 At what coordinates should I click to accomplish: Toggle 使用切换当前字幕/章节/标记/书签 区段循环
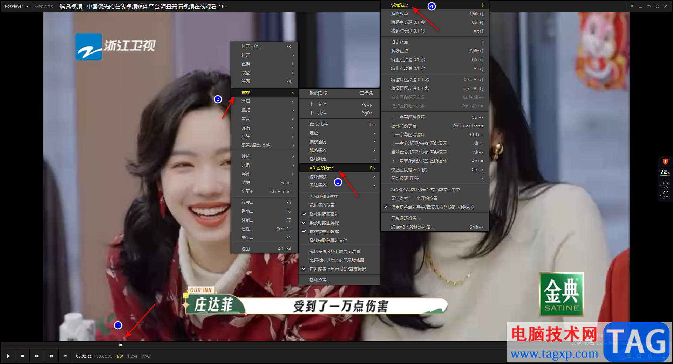click(435, 207)
